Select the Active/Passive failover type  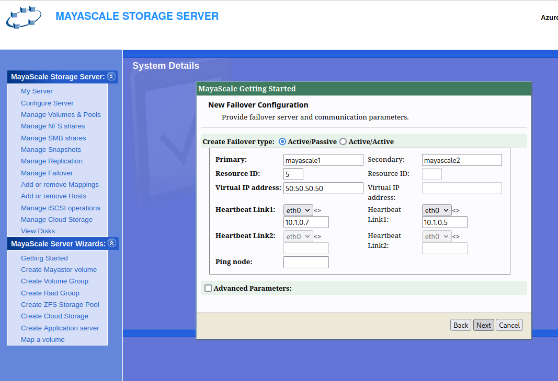282,141
